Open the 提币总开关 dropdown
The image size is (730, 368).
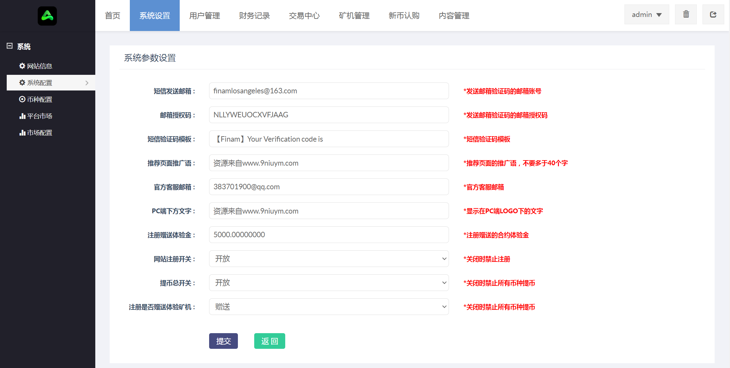click(329, 283)
